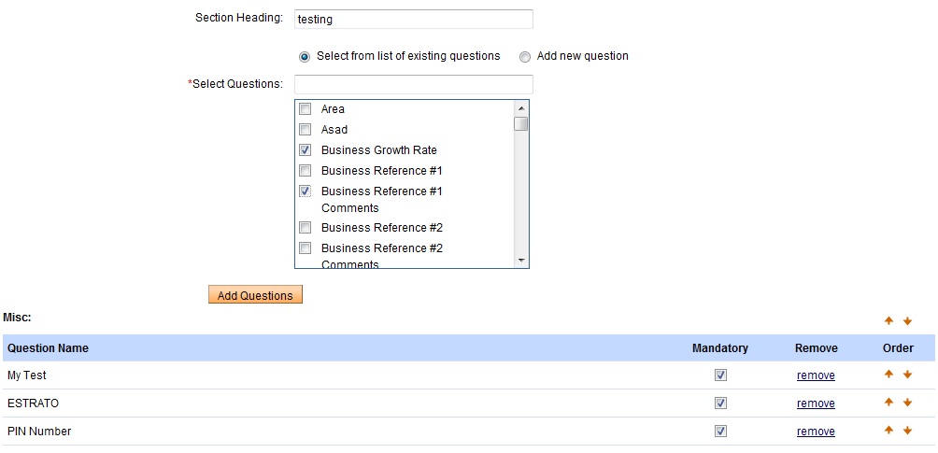Click the Section Heading text field
The image size is (938, 453).
[413, 19]
